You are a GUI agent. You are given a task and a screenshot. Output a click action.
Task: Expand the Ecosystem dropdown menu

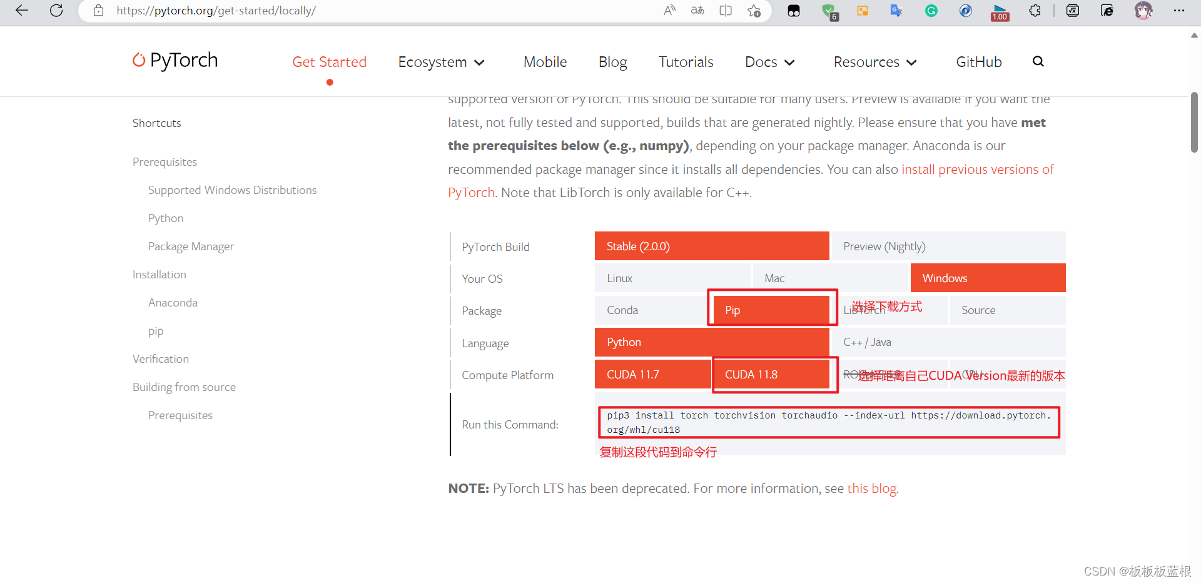442,62
